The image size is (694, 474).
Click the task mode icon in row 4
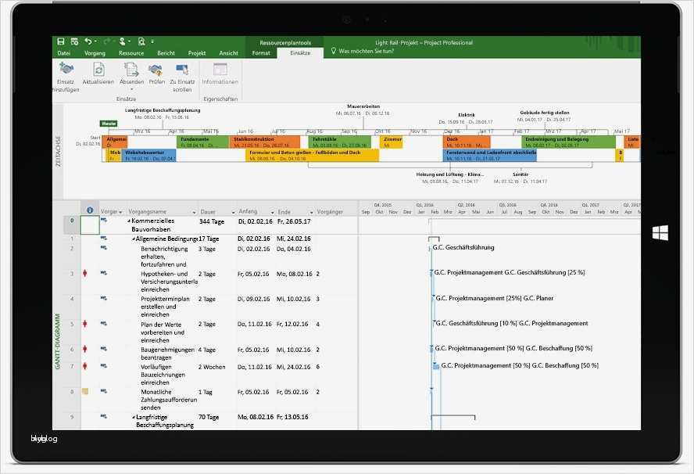104,299
